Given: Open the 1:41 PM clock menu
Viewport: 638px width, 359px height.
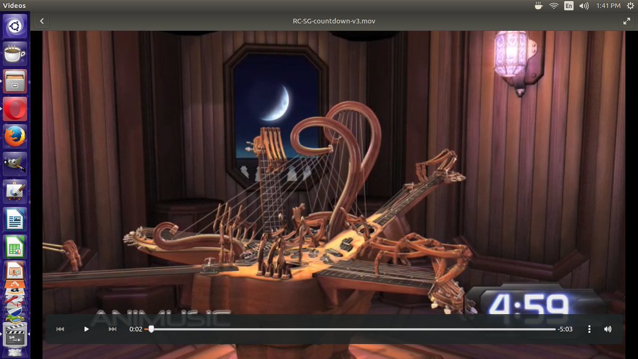Looking at the screenshot, I should point(608,6).
